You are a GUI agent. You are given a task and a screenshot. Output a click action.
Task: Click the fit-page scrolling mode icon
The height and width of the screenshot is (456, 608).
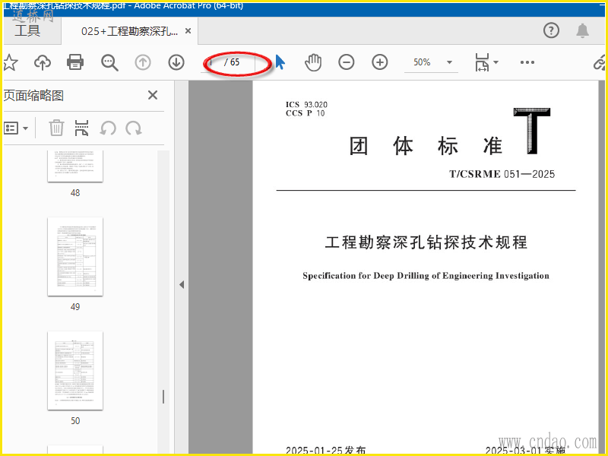[482, 62]
